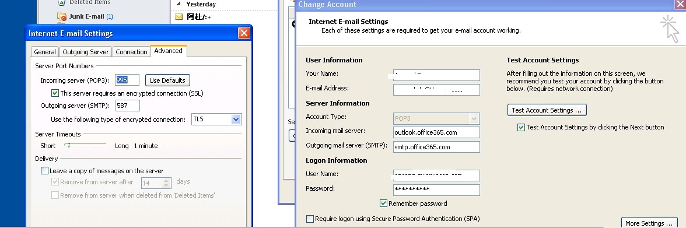Click the Incoming mail server field

pyautogui.click(x=436, y=132)
